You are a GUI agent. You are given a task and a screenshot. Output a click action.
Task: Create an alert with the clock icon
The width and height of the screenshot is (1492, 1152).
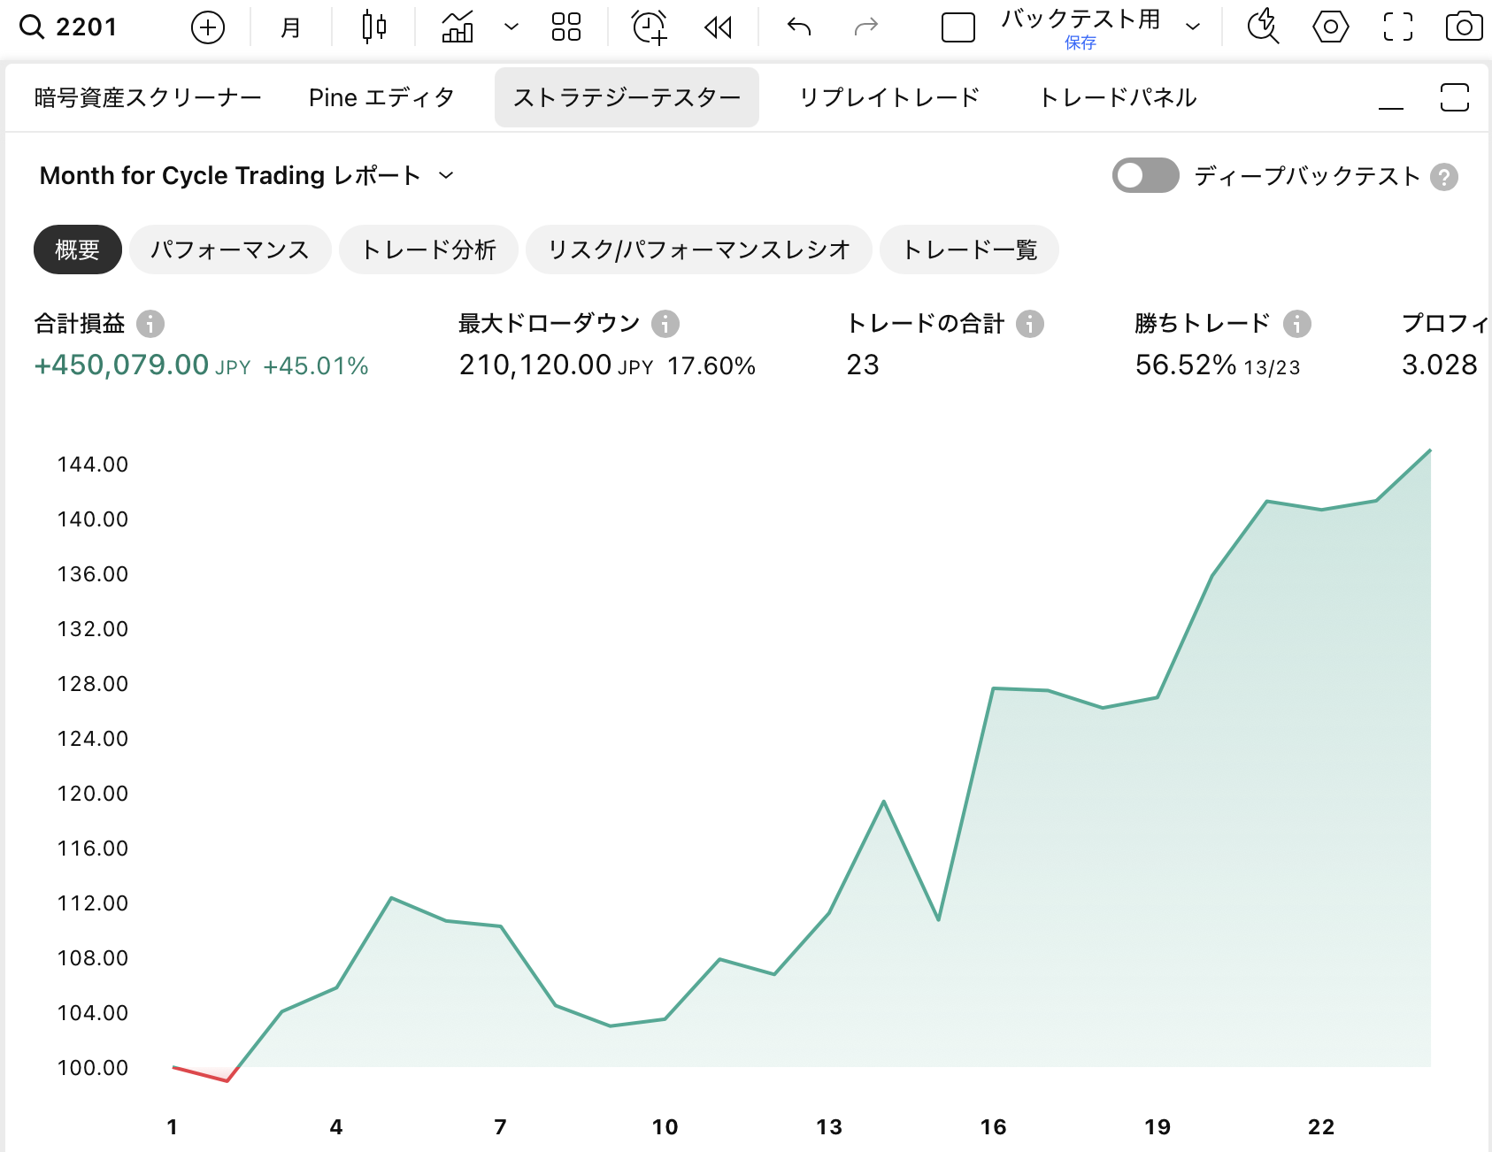tap(650, 27)
